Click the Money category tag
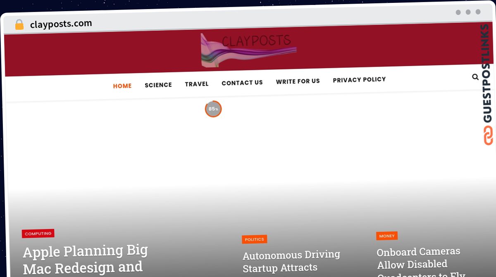The height and width of the screenshot is (277, 496). (387, 236)
